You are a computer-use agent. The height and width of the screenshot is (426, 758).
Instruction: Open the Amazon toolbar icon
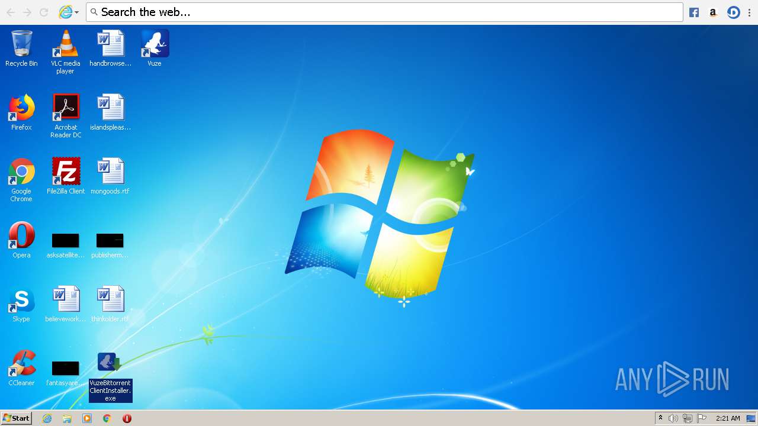click(713, 12)
